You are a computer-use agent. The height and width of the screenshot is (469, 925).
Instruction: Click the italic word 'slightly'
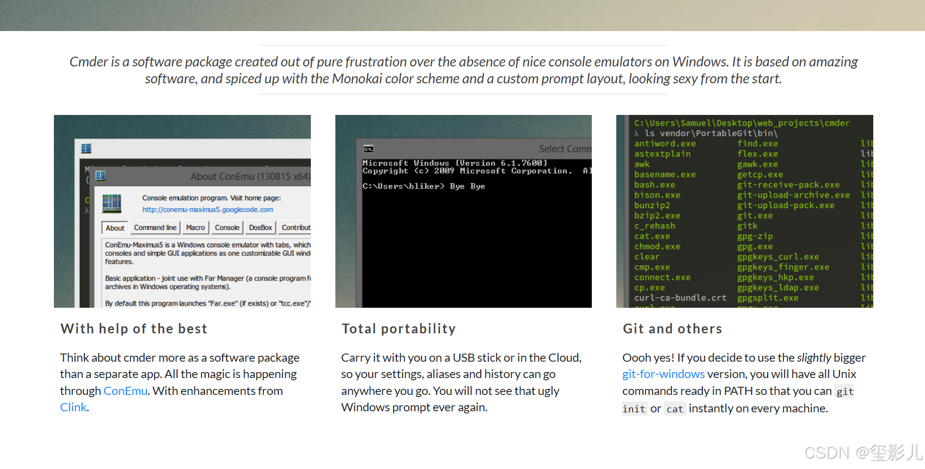point(814,358)
